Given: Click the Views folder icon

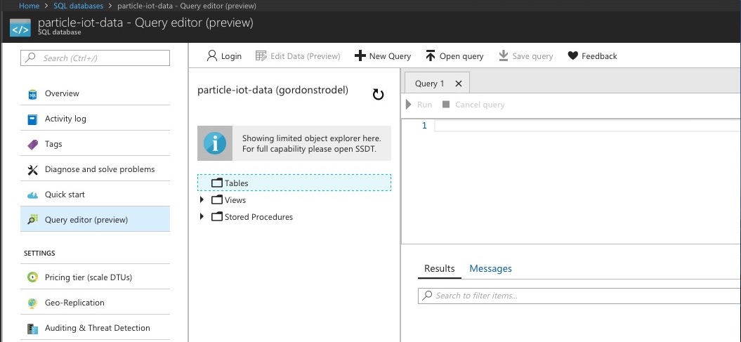Looking at the screenshot, I should point(217,200).
